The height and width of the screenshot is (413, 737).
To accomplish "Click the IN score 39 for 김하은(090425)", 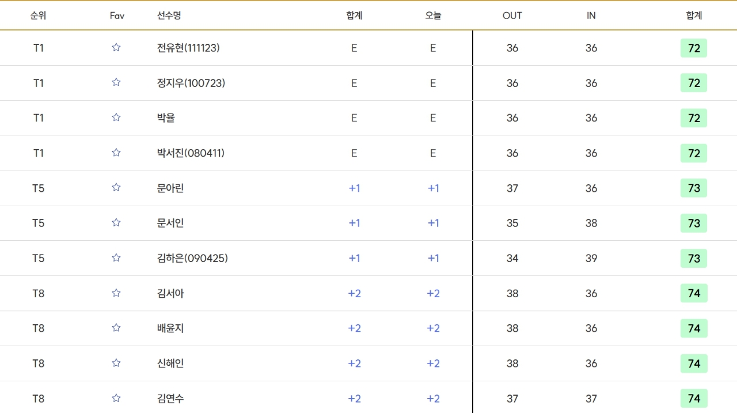I will pos(591,259).
